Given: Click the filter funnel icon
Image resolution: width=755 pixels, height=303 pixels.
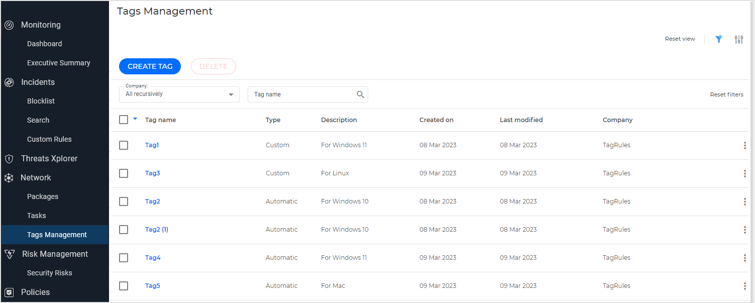Looking at the screenshot, I should pos(719,39).
